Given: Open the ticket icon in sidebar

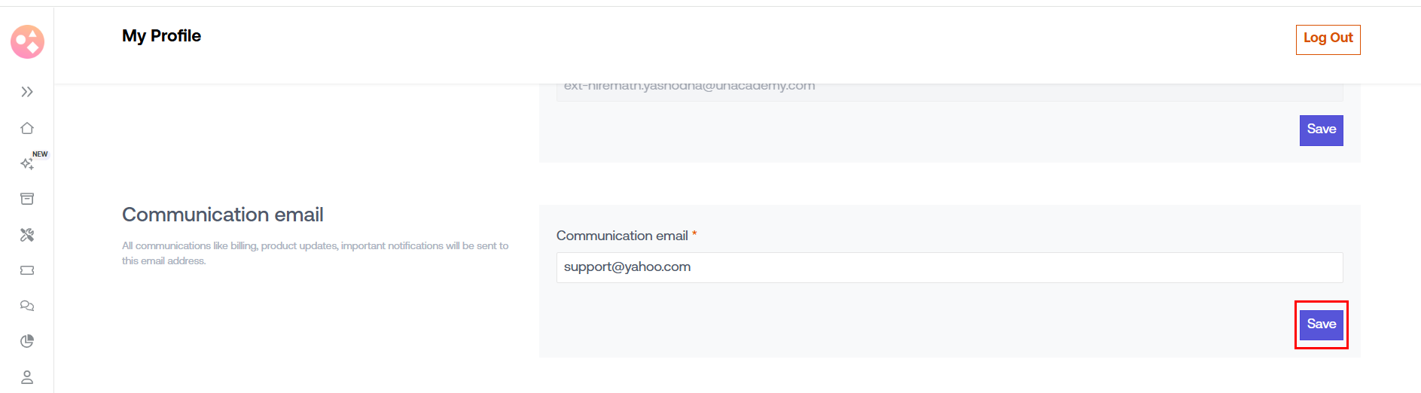Looking at the screenshot, I should 27,270.
